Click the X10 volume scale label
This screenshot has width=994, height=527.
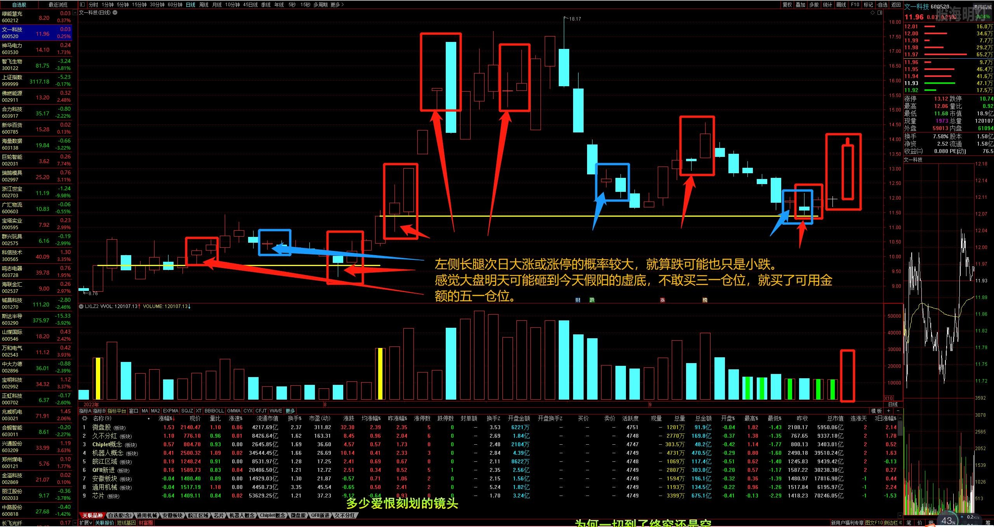click(888, 398)
